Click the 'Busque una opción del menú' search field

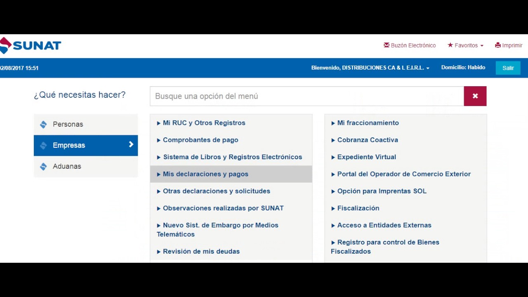pyautogui.click(x=307, y=96)
